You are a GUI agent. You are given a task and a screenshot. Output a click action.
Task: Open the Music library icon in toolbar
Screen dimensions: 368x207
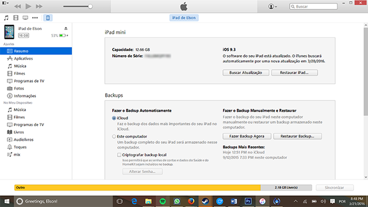click(6, 18)
